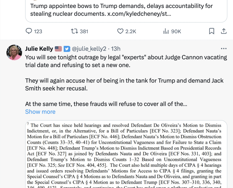The image size is (233, 188).
Task: Click the 13h timestamp
Action: coord(116,49)
